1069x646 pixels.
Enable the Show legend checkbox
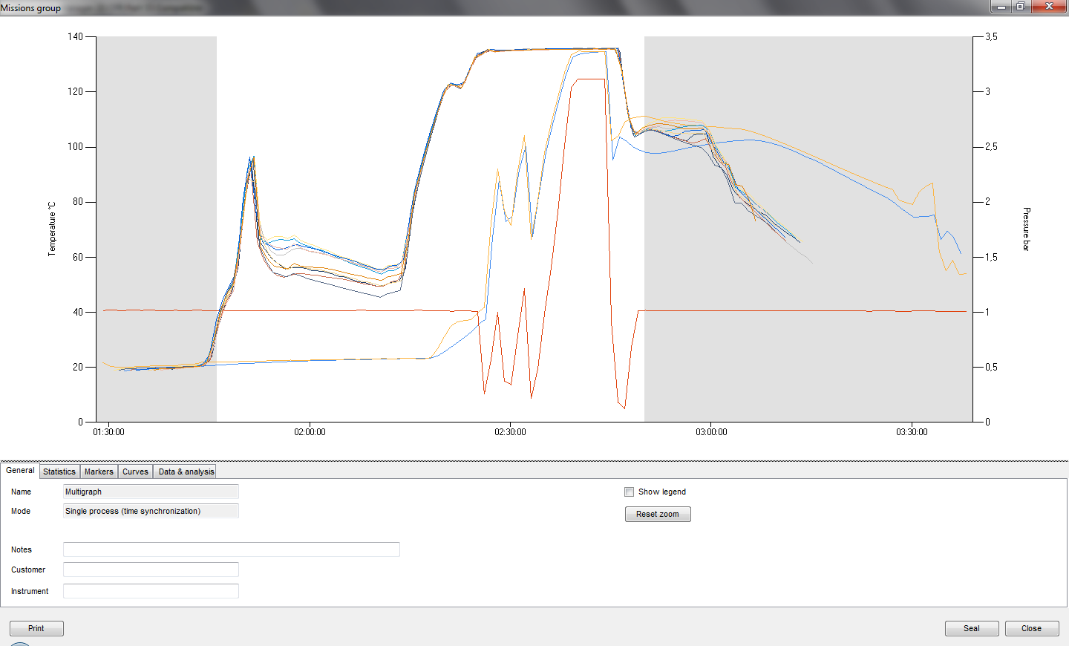coord(630,492)
